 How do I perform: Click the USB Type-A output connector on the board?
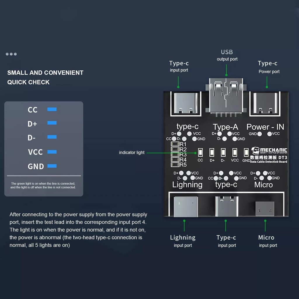[226, 96]
